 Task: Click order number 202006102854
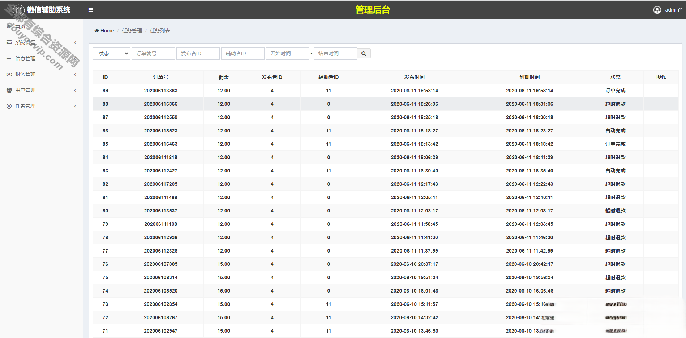click(x=161, y=304)
